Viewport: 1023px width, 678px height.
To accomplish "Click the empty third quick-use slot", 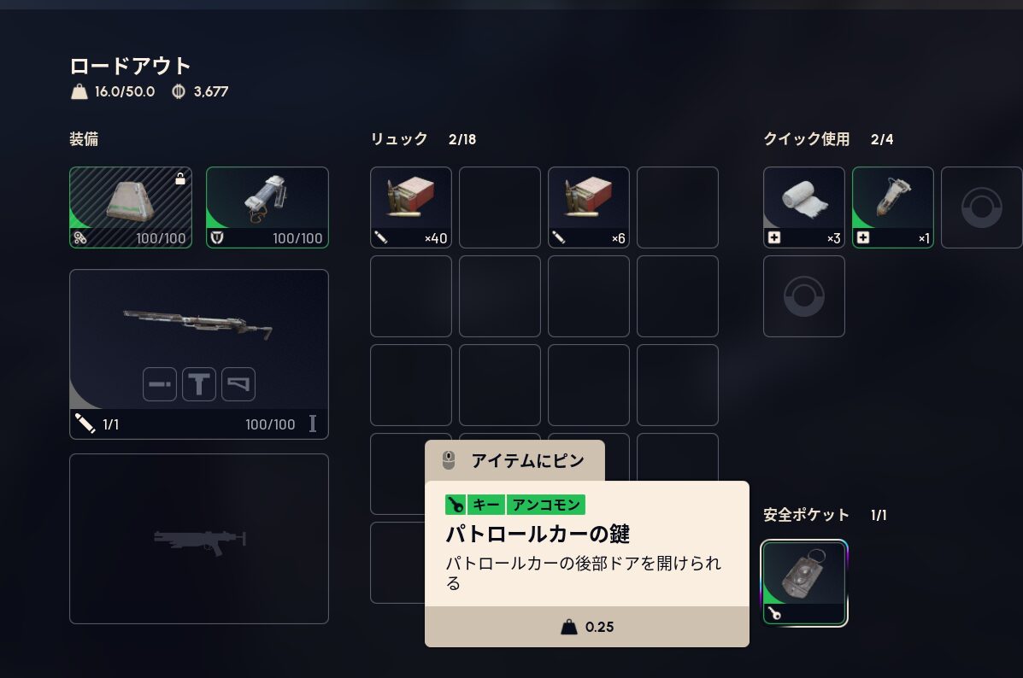I will (x=981, y=207).
